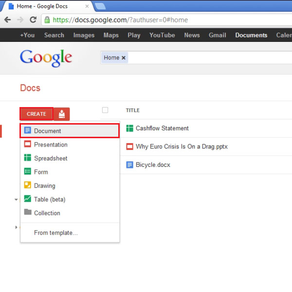Expand the sidebar section with the right arrow
Viewport: 292px width, 292px height.
click(16, 227)
